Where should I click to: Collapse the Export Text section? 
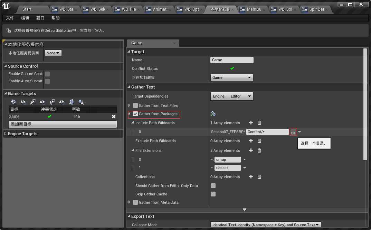click(x=129, y=216)
